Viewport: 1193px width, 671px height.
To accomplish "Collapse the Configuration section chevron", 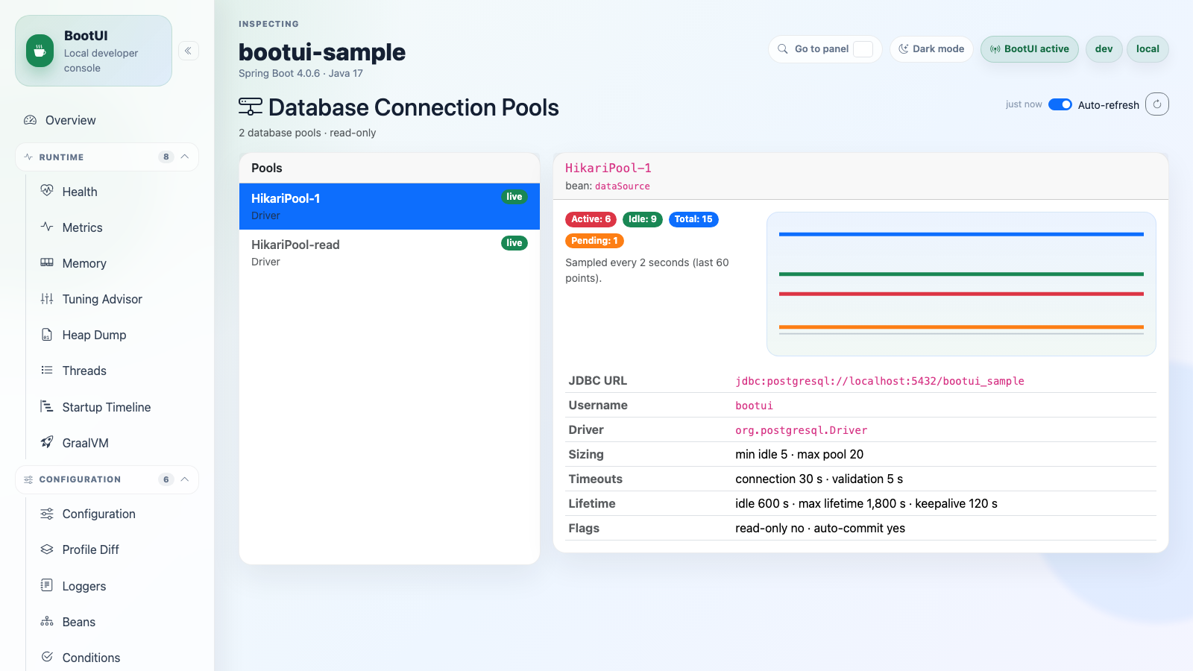I will [x=185, y=479].
